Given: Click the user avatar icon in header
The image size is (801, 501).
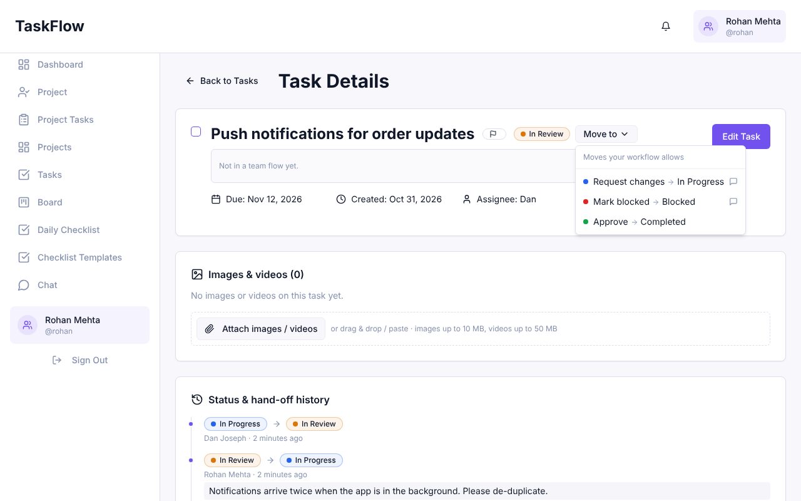Looking at the screenshot, I should (708, 26).
